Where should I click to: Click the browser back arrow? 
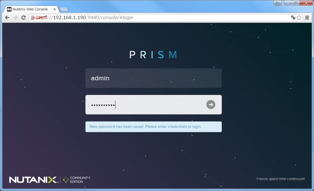coord(7,18)
